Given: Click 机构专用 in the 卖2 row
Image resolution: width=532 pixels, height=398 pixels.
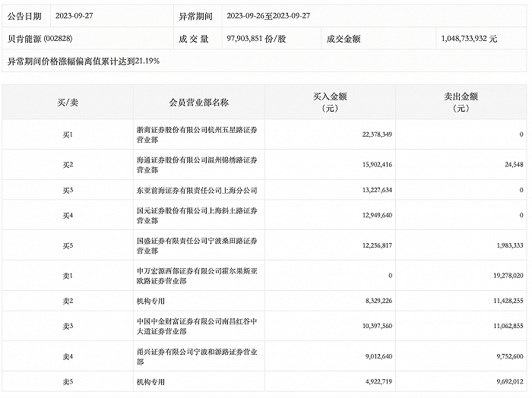Looking at the screenshot, I should (x=150, y=301).
